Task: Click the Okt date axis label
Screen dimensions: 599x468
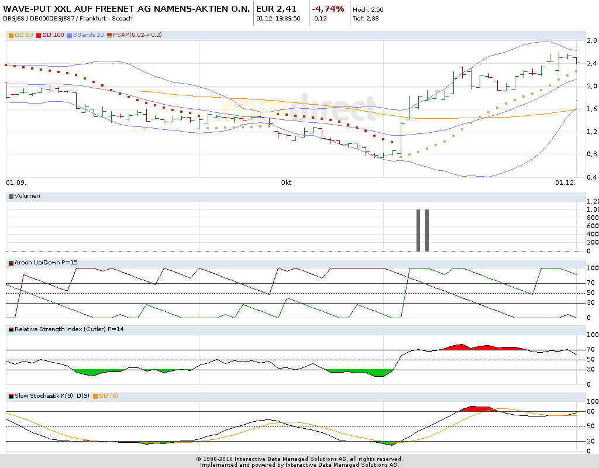Action: point(285,183)
